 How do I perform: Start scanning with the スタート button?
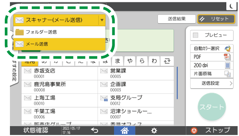coord(212,107)
